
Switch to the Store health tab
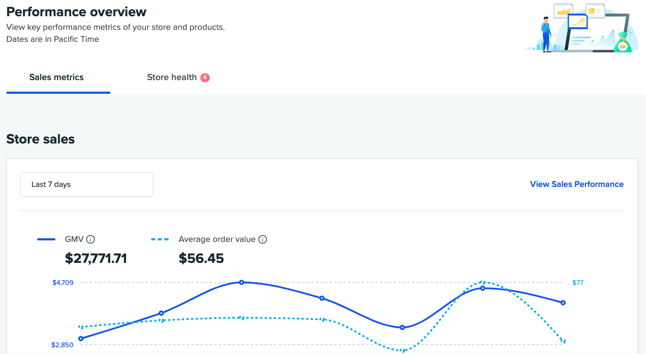pyautogui.click(x=172, y=77)
